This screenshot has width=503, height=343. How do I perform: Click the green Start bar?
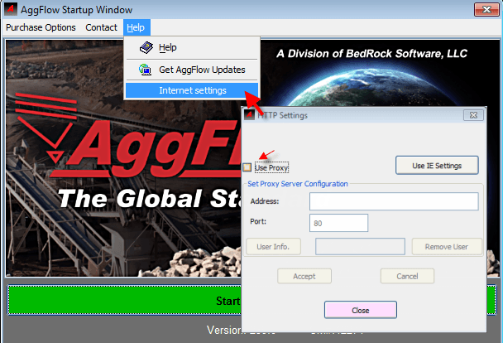(x=124, y=300)
